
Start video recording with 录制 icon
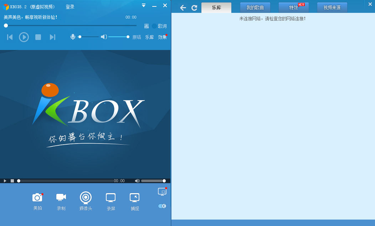61,197
